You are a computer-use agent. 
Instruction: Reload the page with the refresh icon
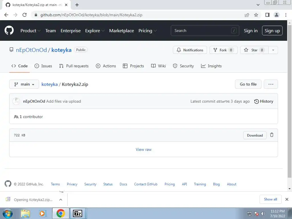click(x=25, y=15)
